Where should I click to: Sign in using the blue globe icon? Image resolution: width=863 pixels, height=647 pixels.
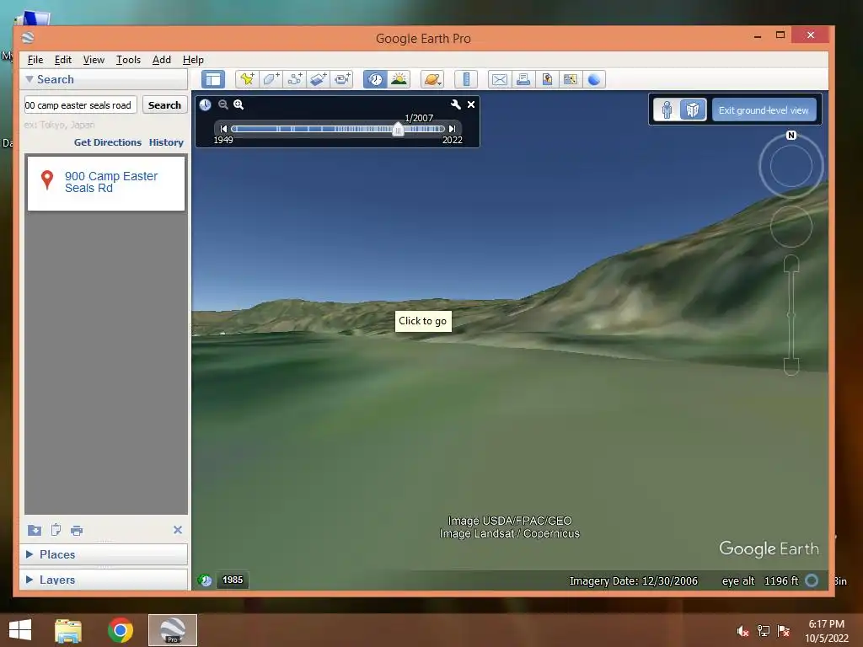tap(594, 79)
